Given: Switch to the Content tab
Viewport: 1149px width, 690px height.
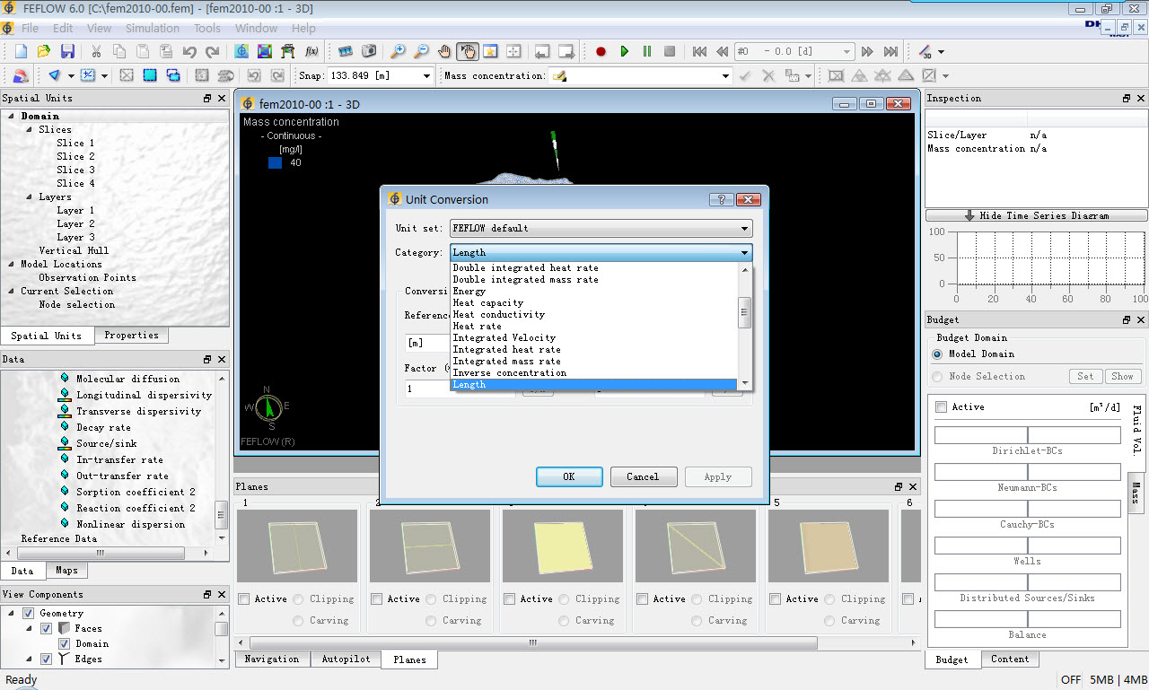Looking at the screenshot, I should 1010,659.
